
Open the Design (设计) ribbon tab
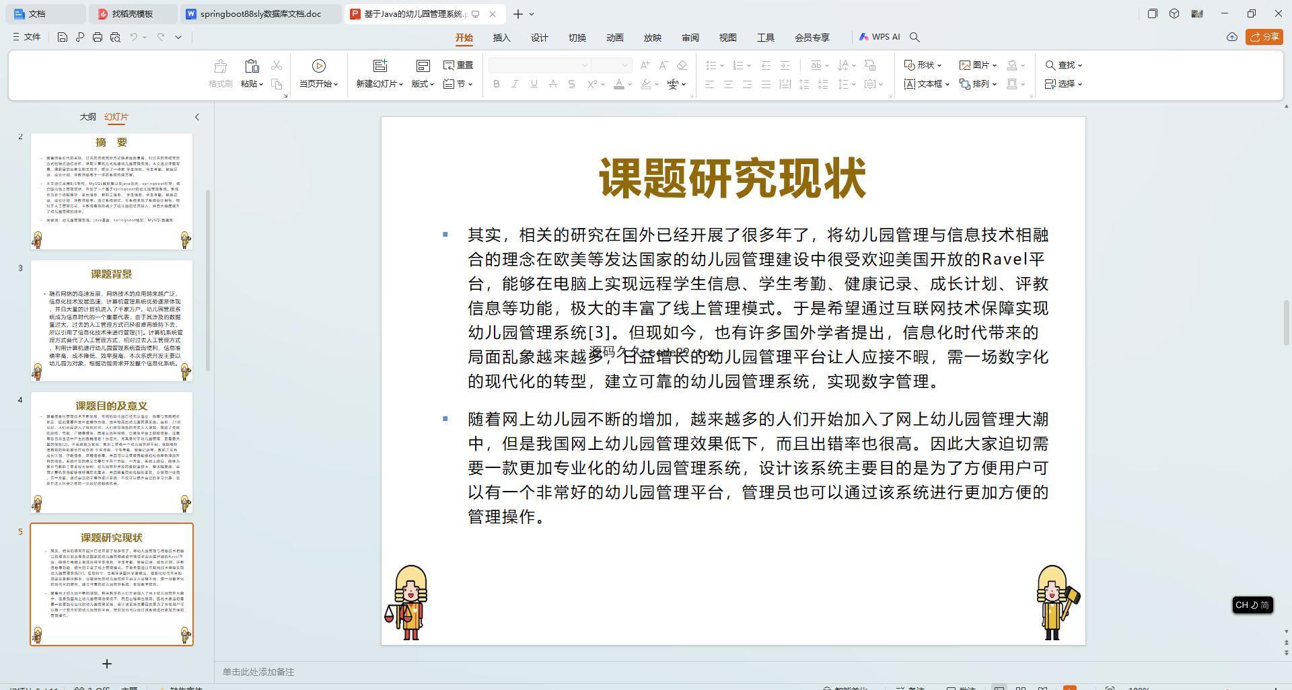[x=540, y=38]
